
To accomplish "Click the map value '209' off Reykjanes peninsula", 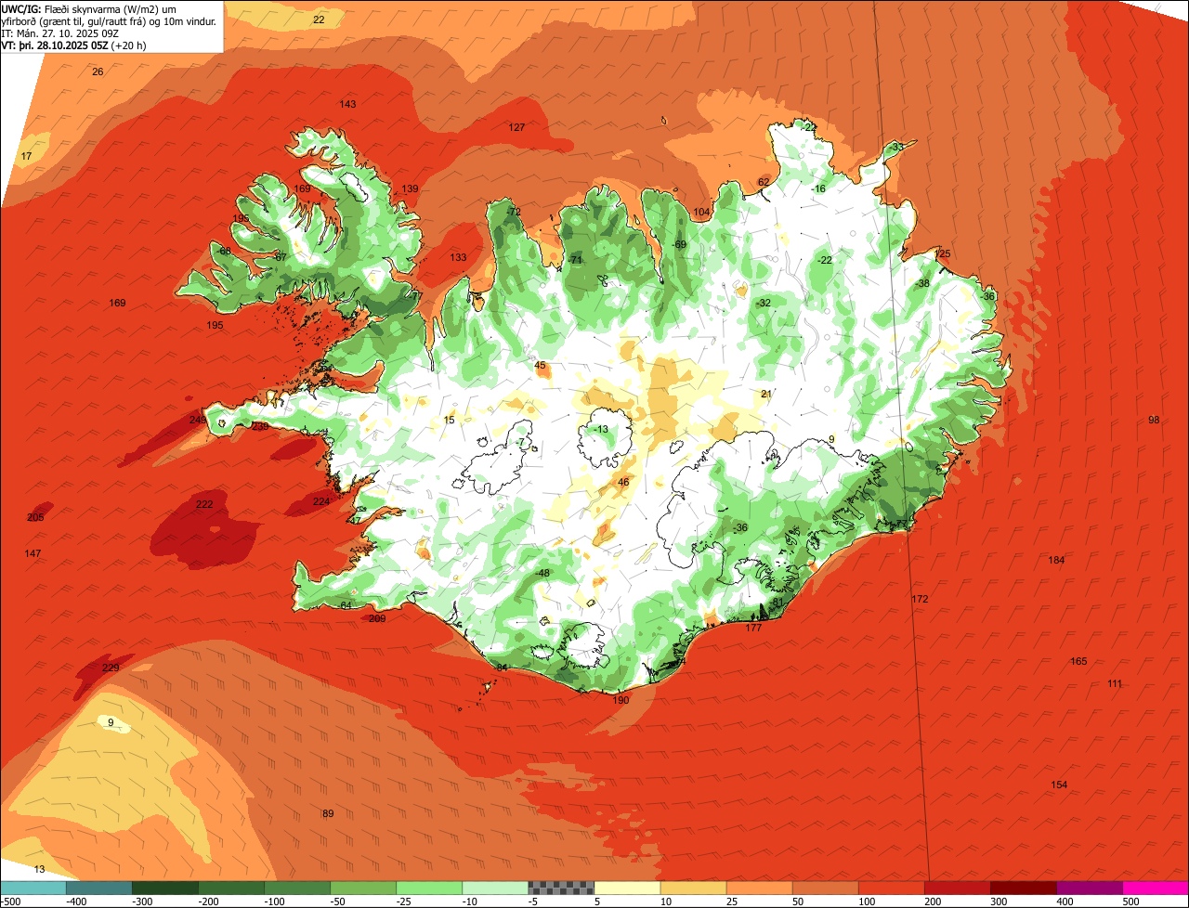I will tap(377, 618).
